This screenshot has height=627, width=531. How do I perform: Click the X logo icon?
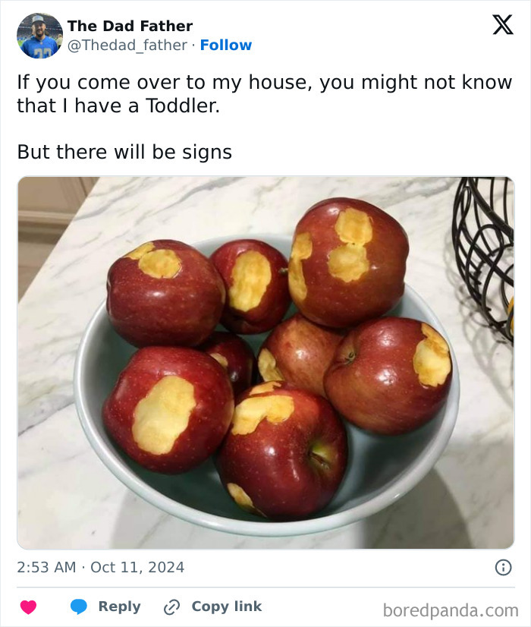[x=503, y=25]
